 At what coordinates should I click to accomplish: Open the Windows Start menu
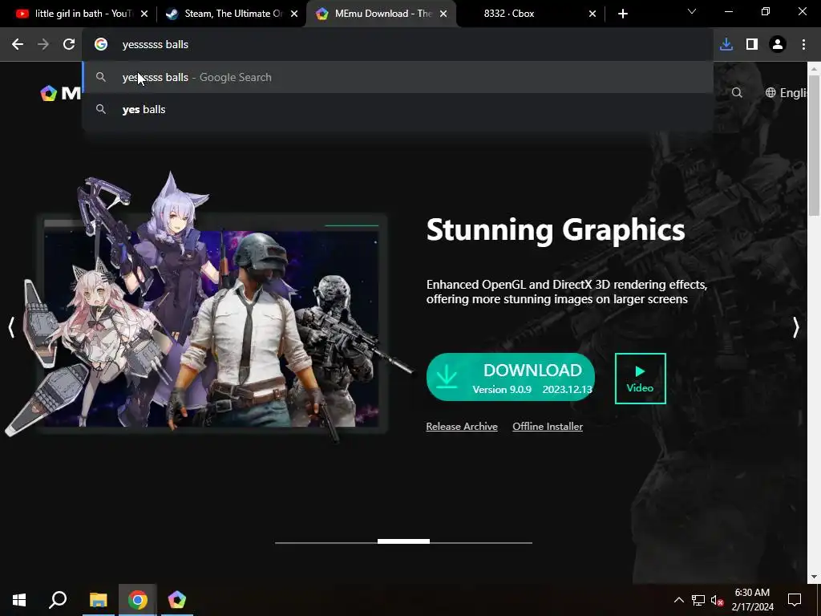pos(19,600)
